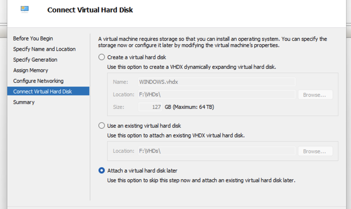The width and height of the screenshot is (351, 209).
Task: Select Attach a virtual hard disk later
Action: coord(102,171)
